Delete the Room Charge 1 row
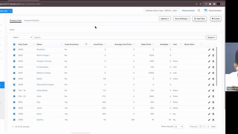The width and height of the screenshot is (238, 134). coord(213,55)
